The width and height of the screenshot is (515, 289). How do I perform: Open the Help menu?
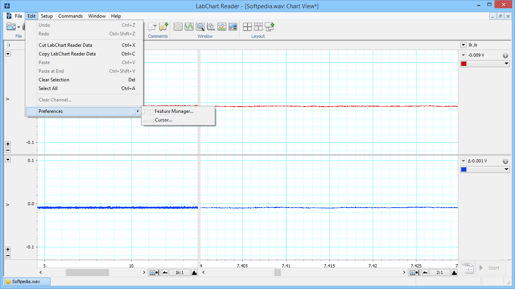116,16
